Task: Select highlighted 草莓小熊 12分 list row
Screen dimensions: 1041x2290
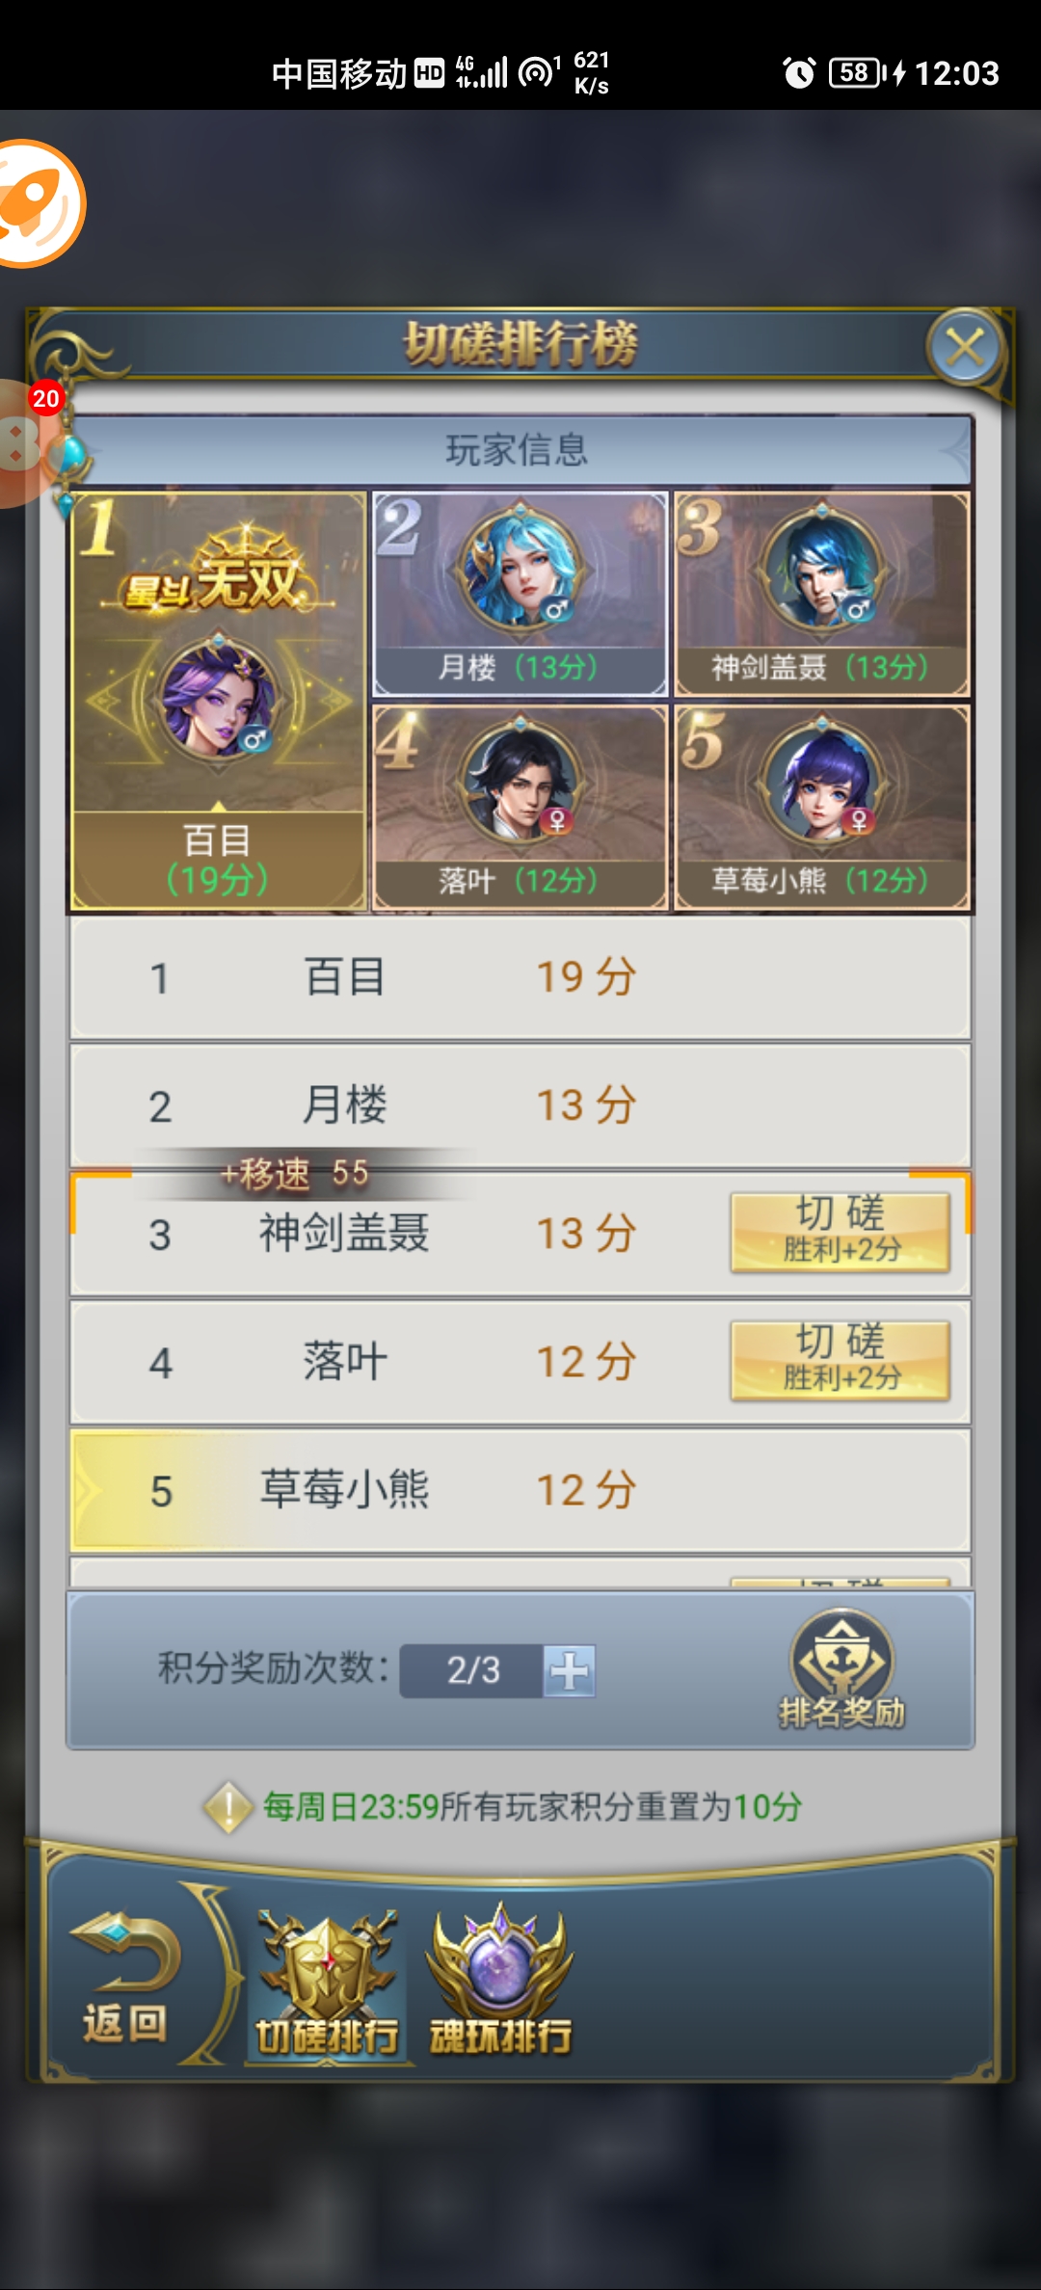Action: (520, 1490)
